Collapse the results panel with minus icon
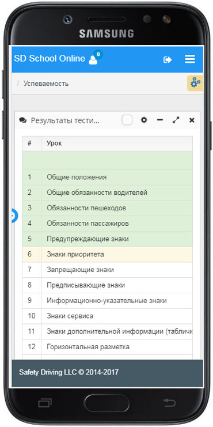The image size is (213, 427). pos(160,120)
